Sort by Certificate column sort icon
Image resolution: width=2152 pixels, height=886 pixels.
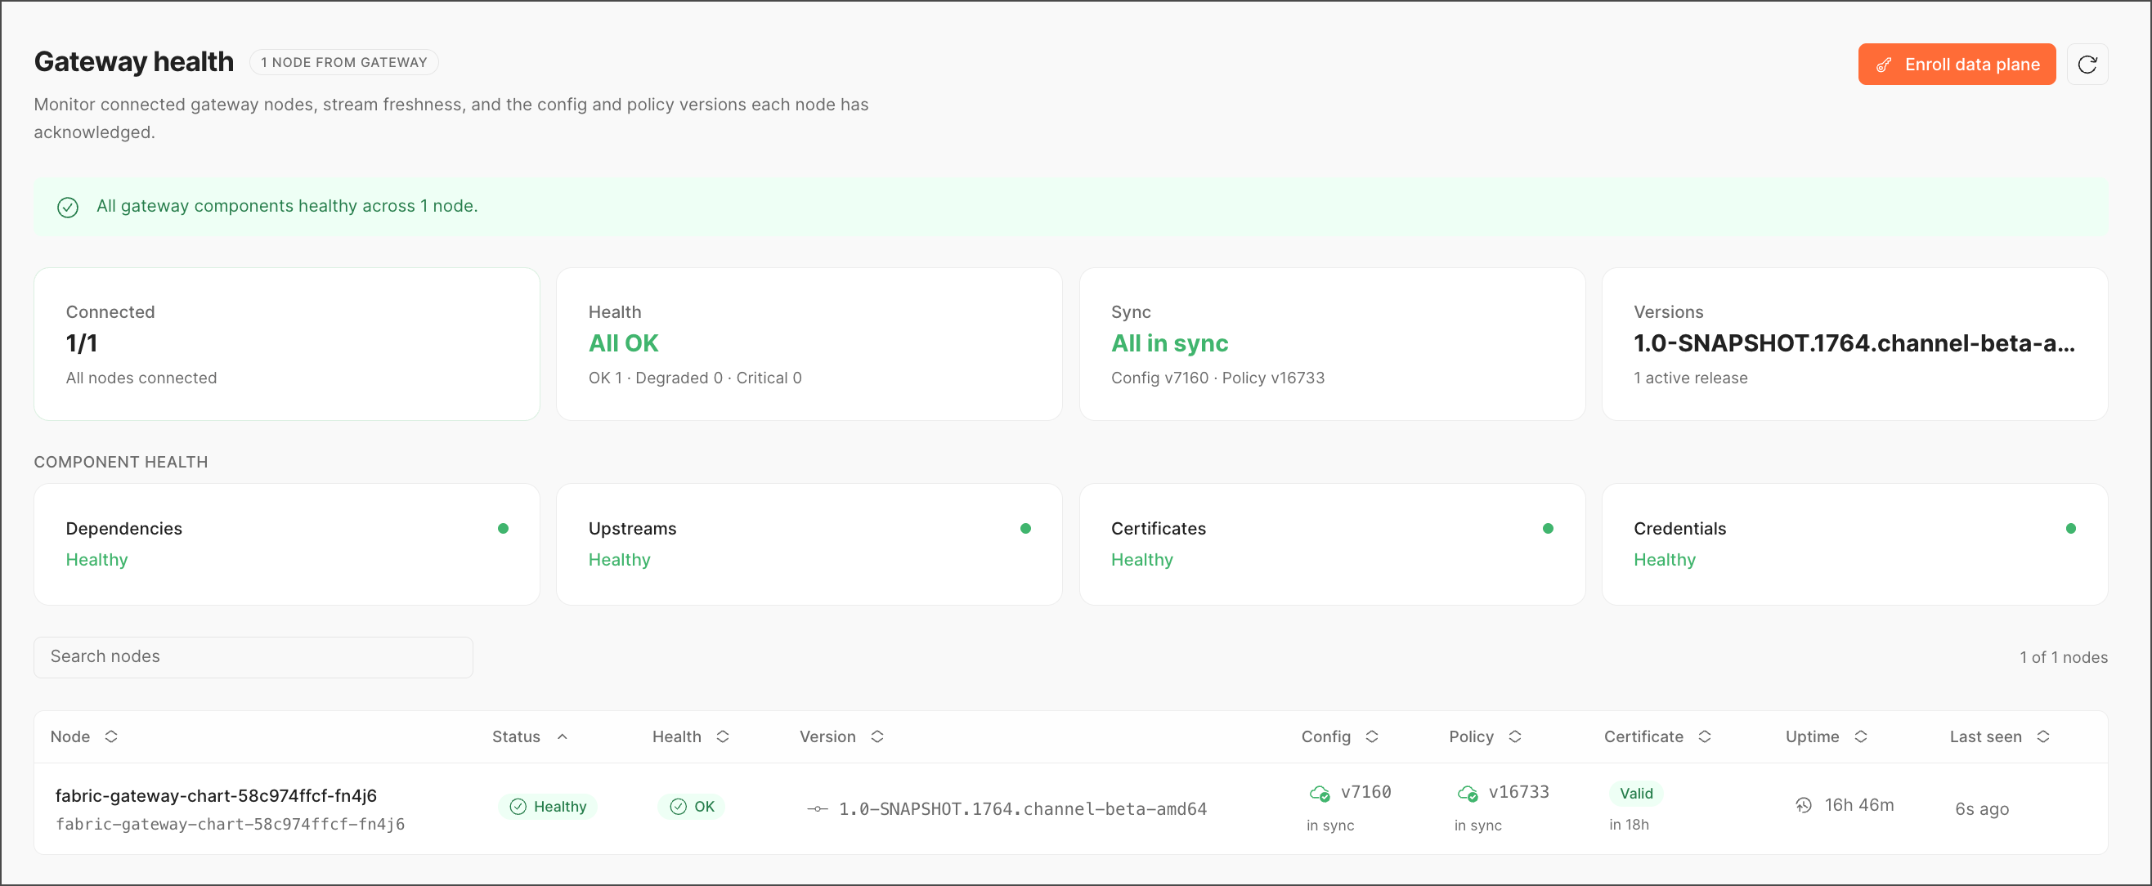point(1705,736)
